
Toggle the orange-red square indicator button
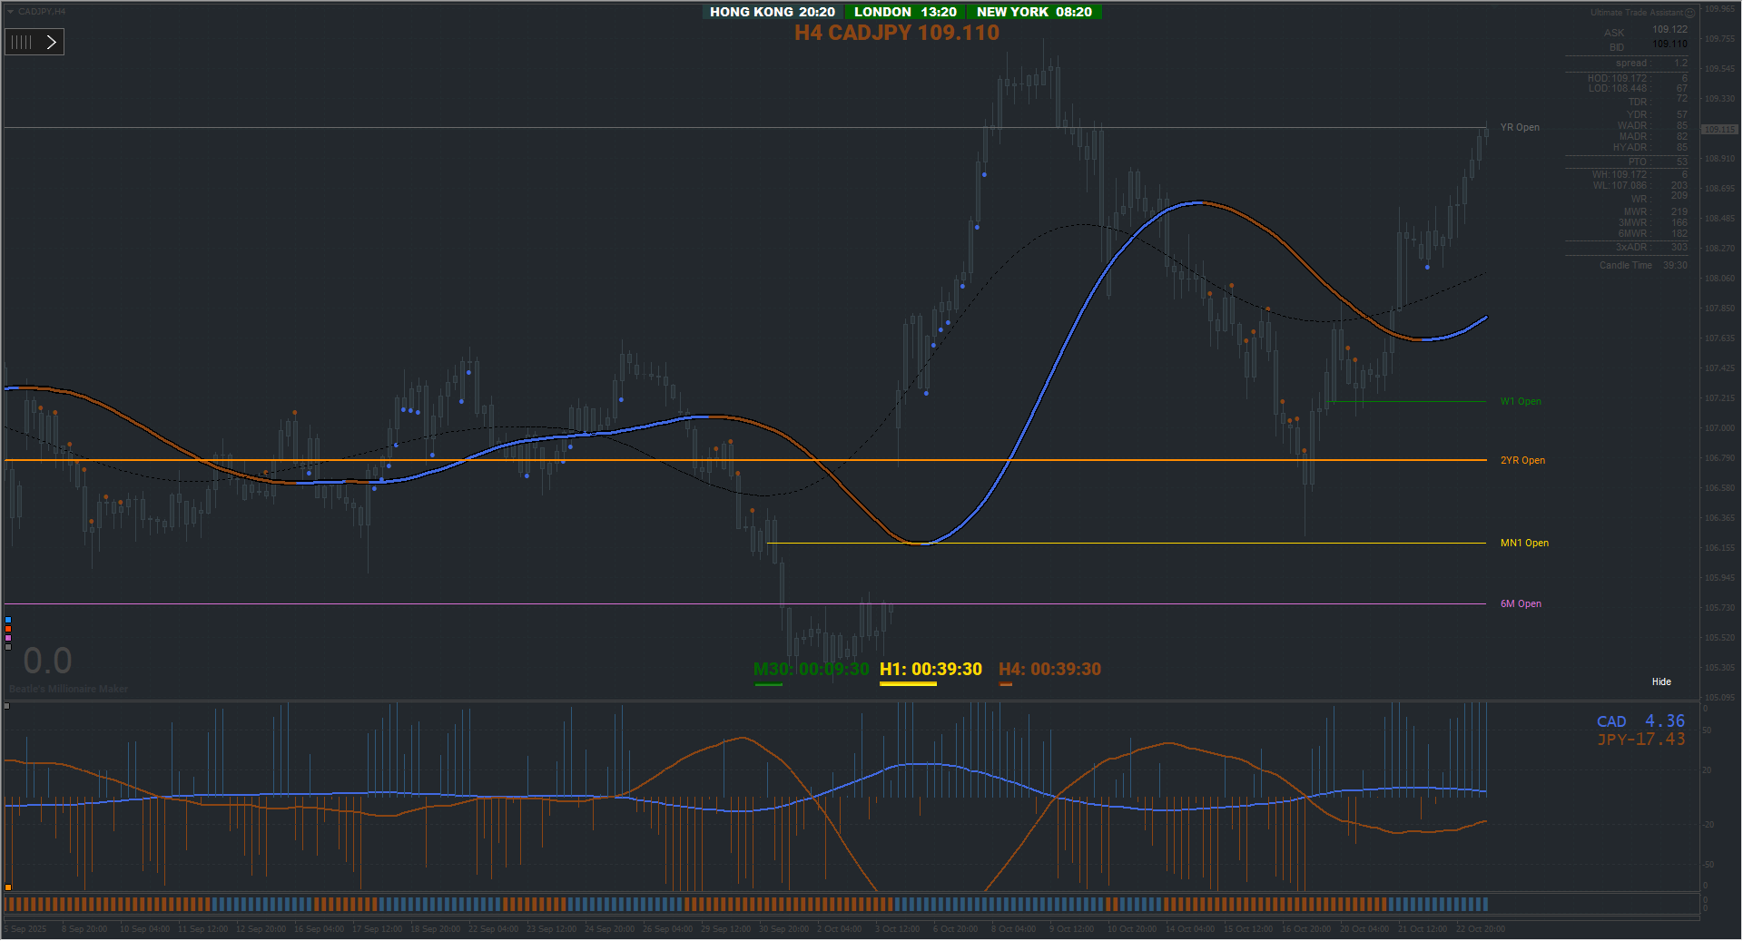pyautogui.click(x=8, y=629)
